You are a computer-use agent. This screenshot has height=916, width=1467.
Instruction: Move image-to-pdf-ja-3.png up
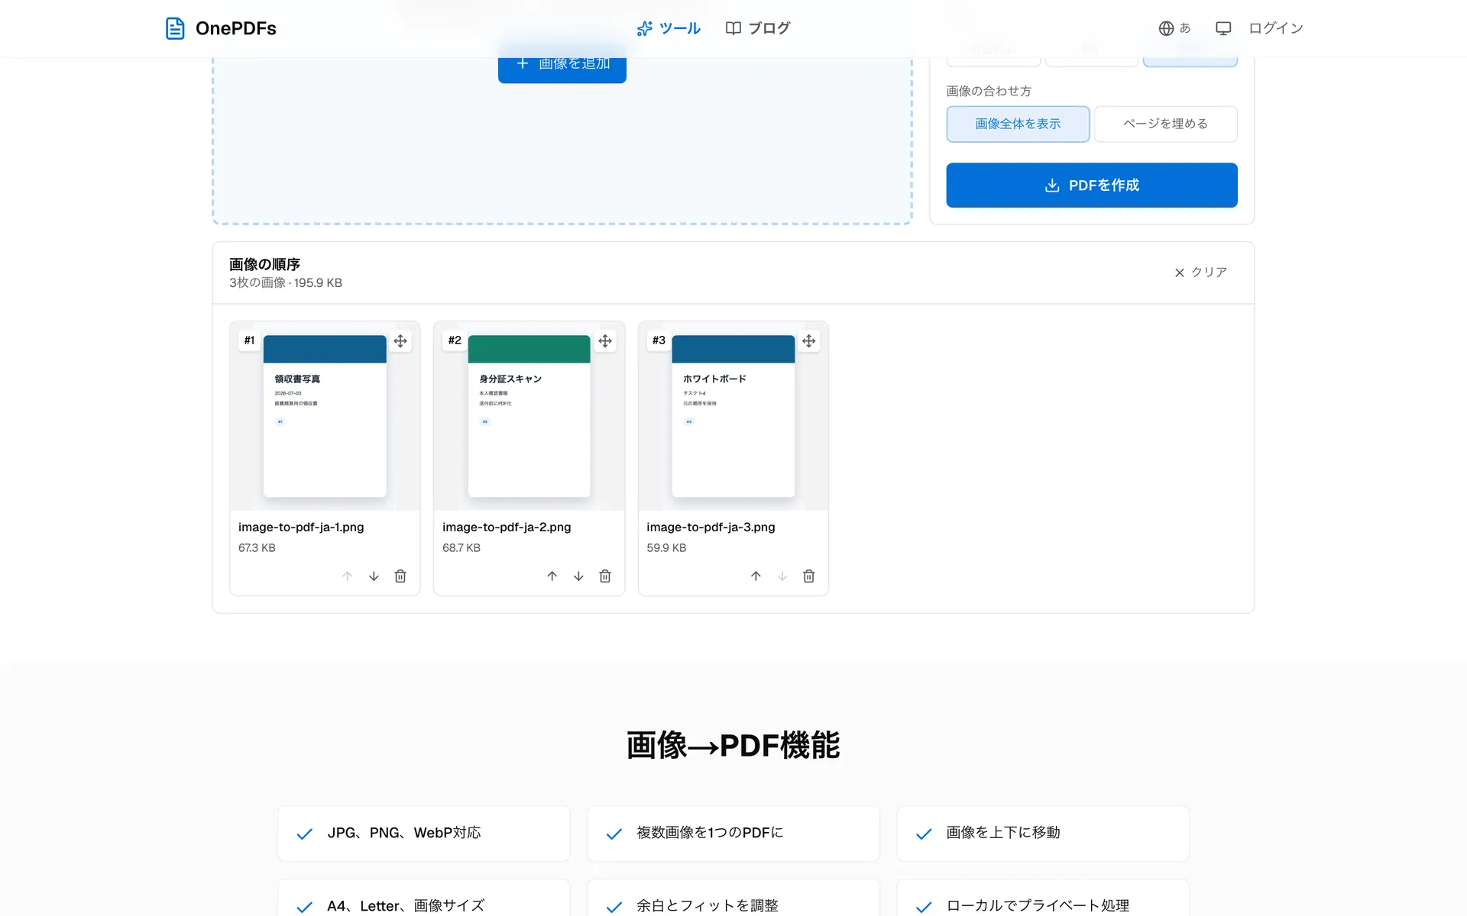tap(756, 576)
